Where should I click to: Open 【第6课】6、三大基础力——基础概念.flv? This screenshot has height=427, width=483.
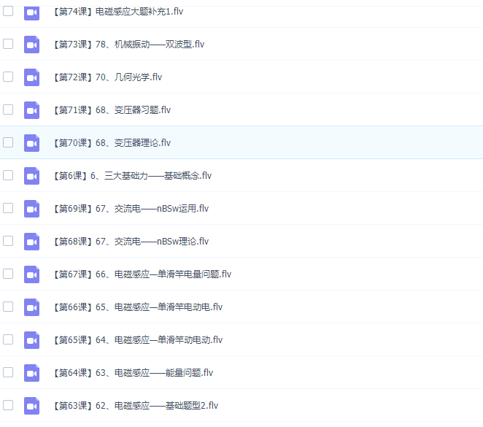tap(132, 176)
